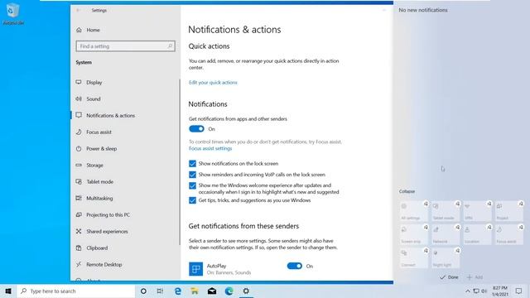This screenshot has height=298, width=530.
Task: Click Done to finish editing quick actions
Action: coord(449,277)
